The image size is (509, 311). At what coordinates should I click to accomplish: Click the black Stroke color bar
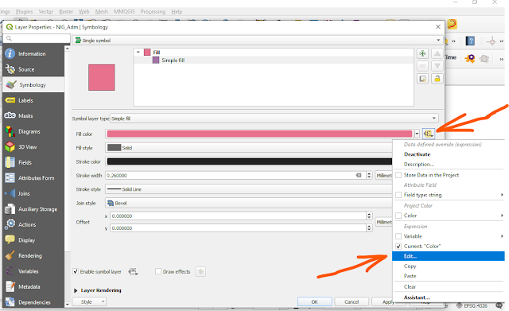pos(249,161)
